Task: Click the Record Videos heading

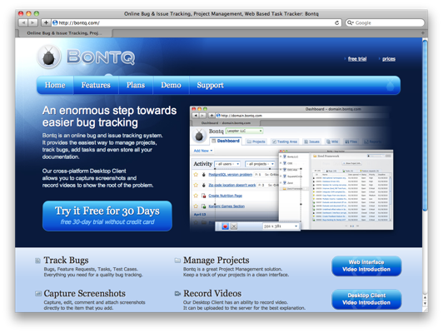Action: 212,293
